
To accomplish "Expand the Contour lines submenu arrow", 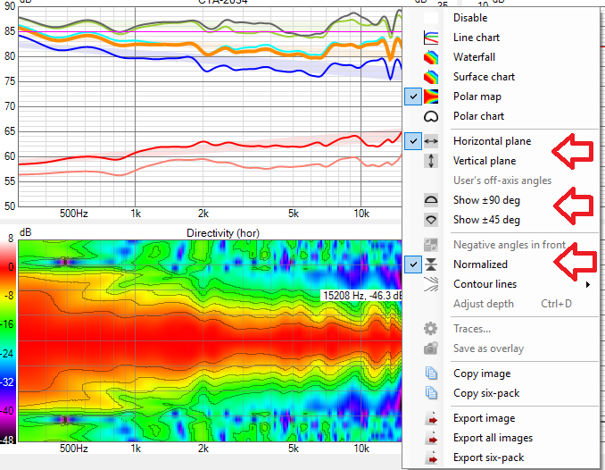I will click(x=587, y=284).
